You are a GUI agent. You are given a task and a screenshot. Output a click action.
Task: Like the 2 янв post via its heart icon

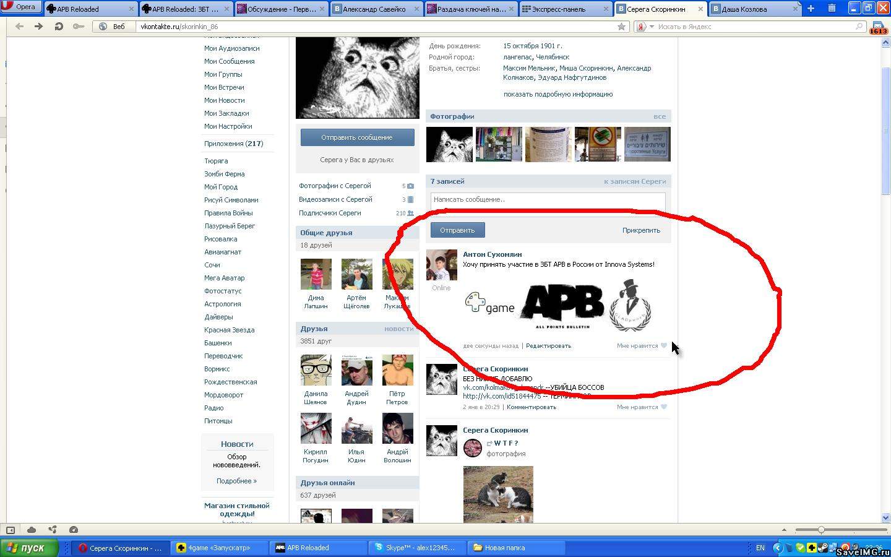pos(664,407)
